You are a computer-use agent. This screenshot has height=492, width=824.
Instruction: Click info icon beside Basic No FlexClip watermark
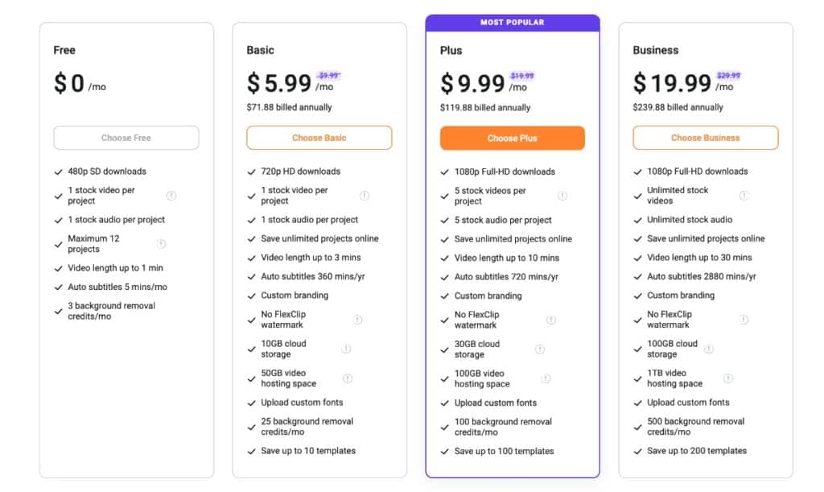[x=357, y=320]
